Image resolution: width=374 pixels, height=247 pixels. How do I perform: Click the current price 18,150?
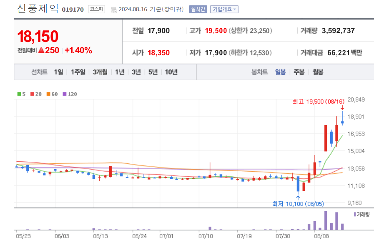(x=38, y=37)
